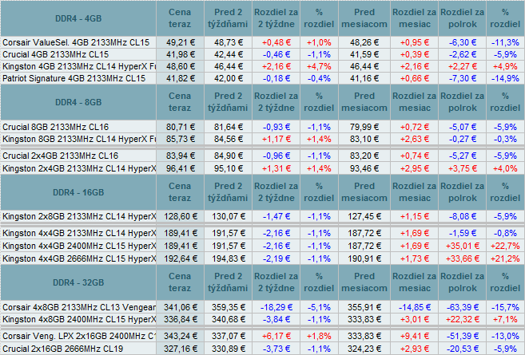The image size is (525, 355).
Task: Click the current price 327,16 € cell
Action: 180,349
